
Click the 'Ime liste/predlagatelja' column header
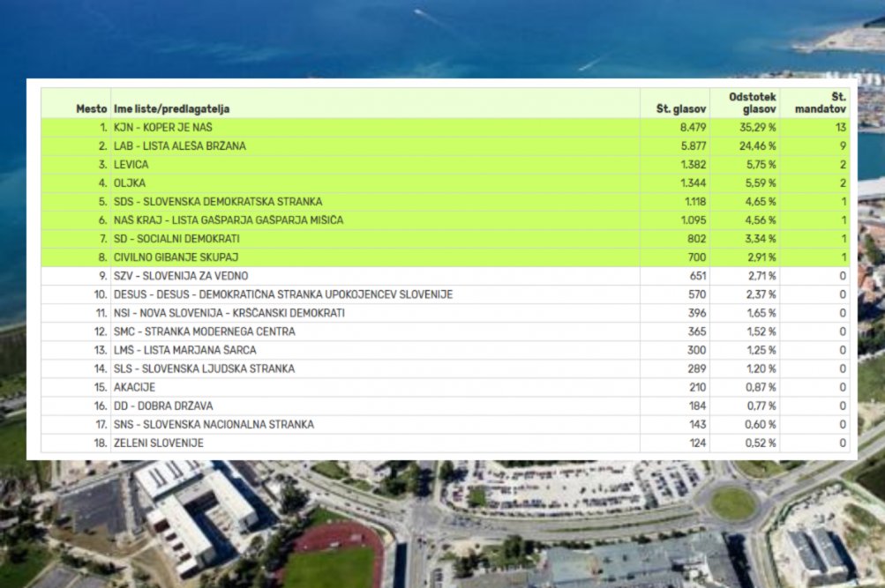tap(171, 108)
